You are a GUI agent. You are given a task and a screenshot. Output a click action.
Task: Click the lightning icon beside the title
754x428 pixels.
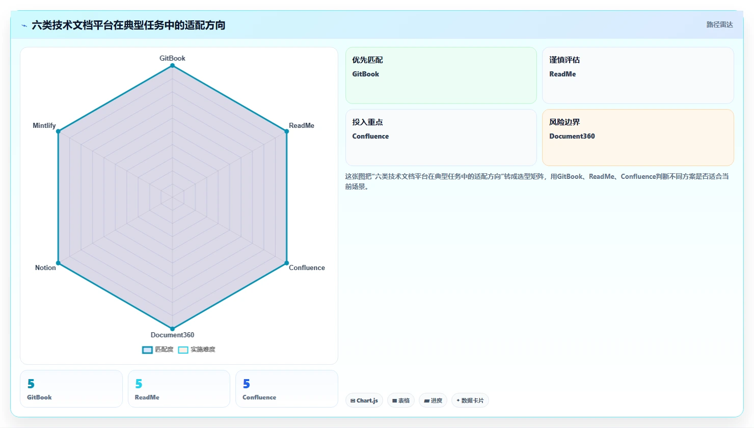[24, 25]
